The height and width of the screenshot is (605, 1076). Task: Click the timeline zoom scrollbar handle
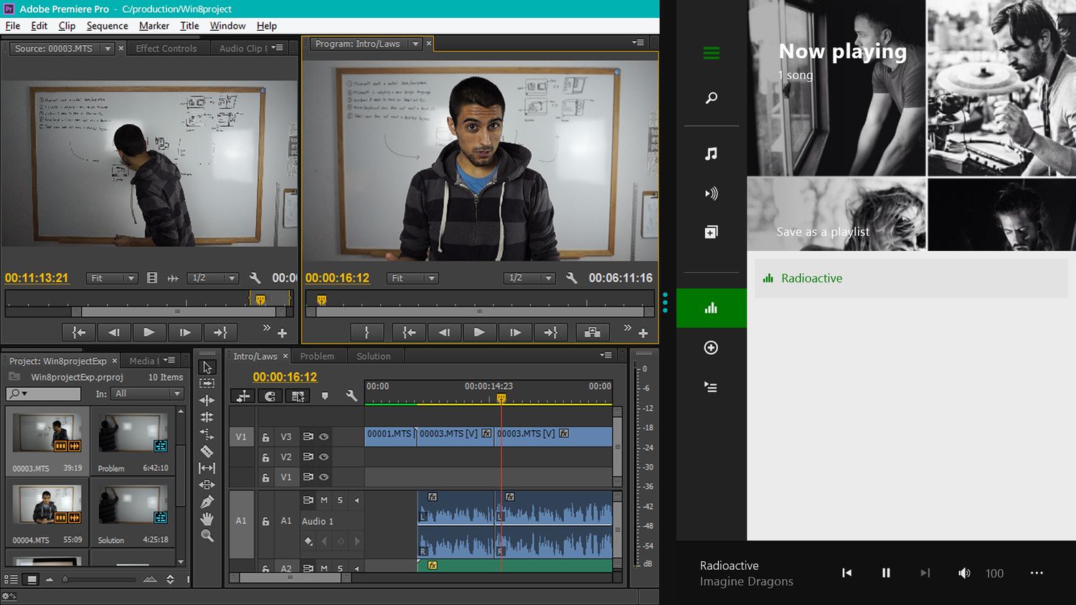(x=290, y=577)
